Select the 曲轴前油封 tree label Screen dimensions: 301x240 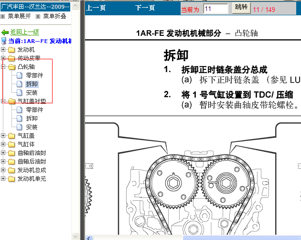[x=32, y=153]
